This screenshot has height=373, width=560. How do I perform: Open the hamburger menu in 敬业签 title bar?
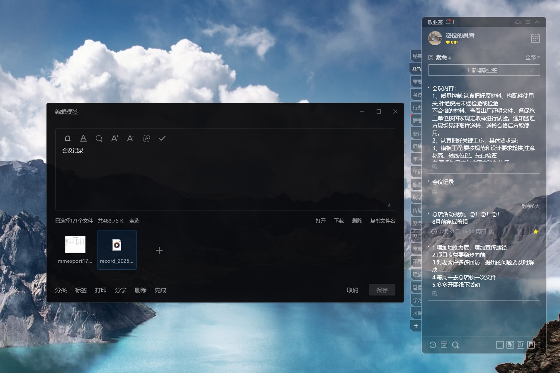[528, 22]
